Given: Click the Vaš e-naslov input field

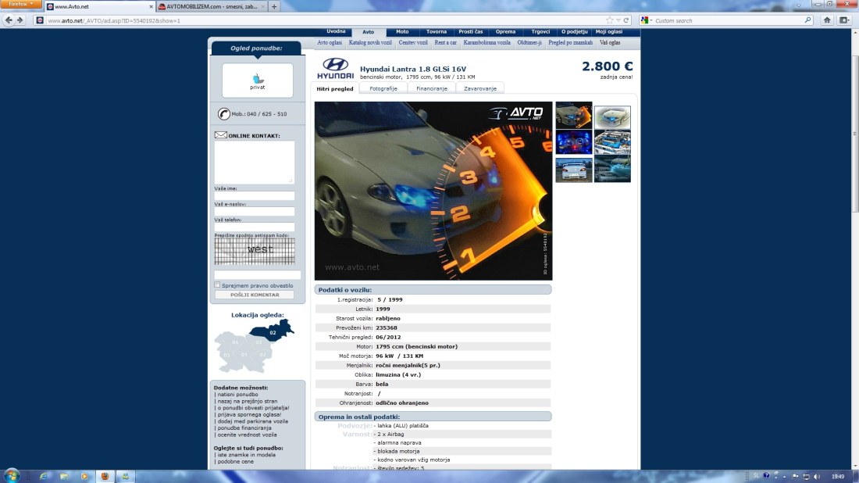Looking at the screenshot, I should 255,211.
